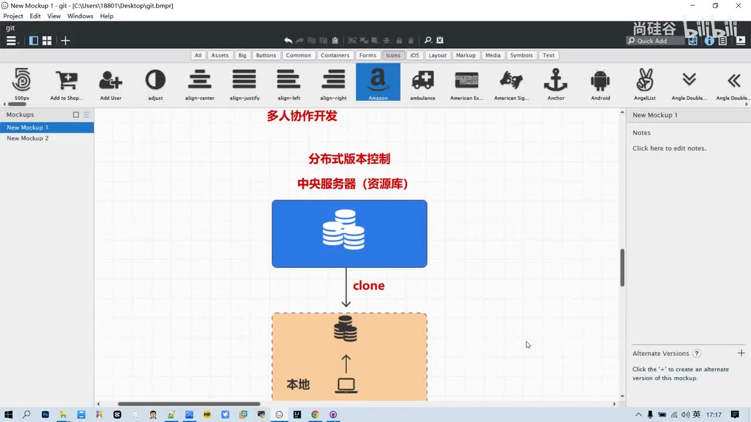Pick the align-center icon

[200, 83]
